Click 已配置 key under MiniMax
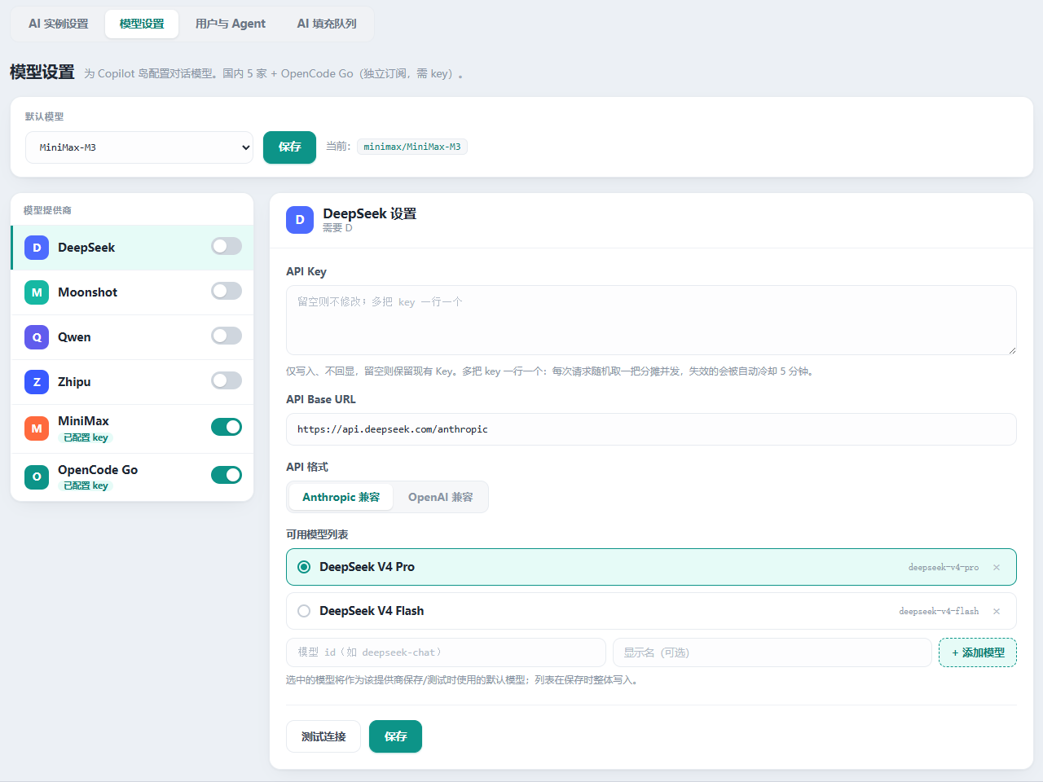This screenshot has width=1043, height=782. point(86,437)
